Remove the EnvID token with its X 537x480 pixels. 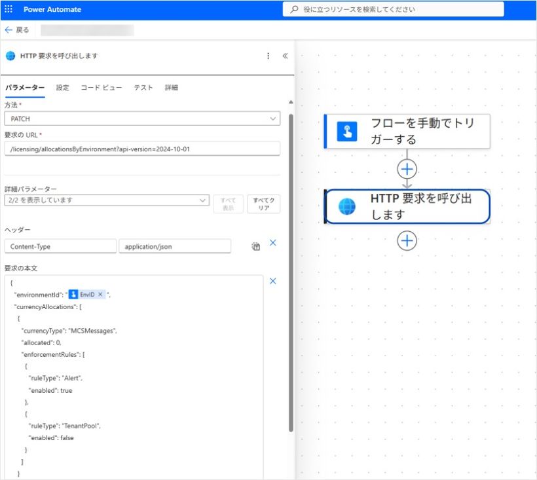click(x=100, y=295)
